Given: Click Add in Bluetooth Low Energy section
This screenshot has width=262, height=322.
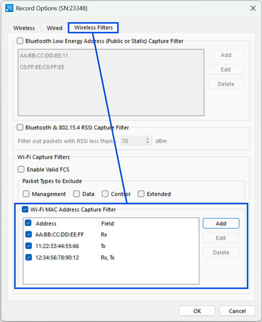Looking at the screenshot, I should pyautogui.click(x=226, y=55).
